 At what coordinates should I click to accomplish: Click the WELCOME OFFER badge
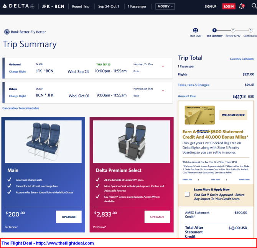tap(233, 115)
